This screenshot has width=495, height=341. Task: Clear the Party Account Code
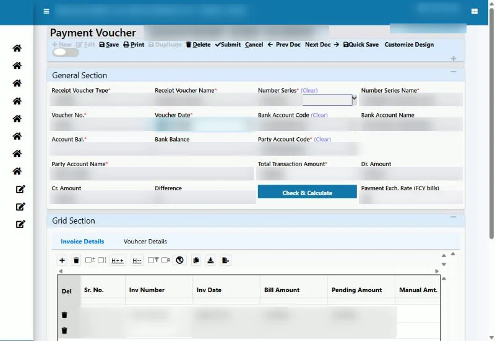tap(322, 139)
